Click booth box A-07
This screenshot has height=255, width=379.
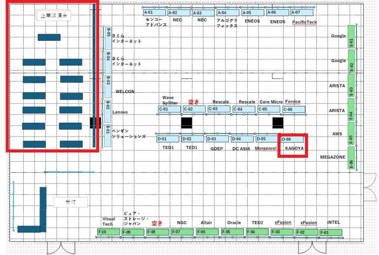[x=302, y=12]
